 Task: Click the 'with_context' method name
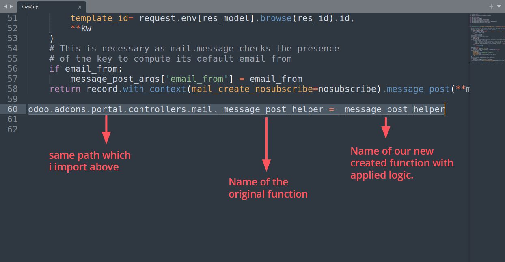click(x=155, y=89)
